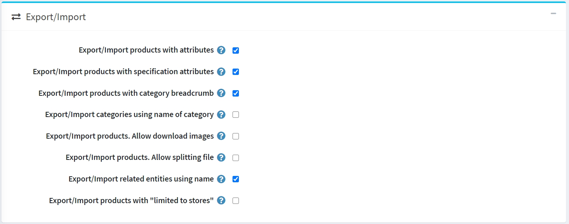Uncheck products with category breadcrumb

coord(236,94)
